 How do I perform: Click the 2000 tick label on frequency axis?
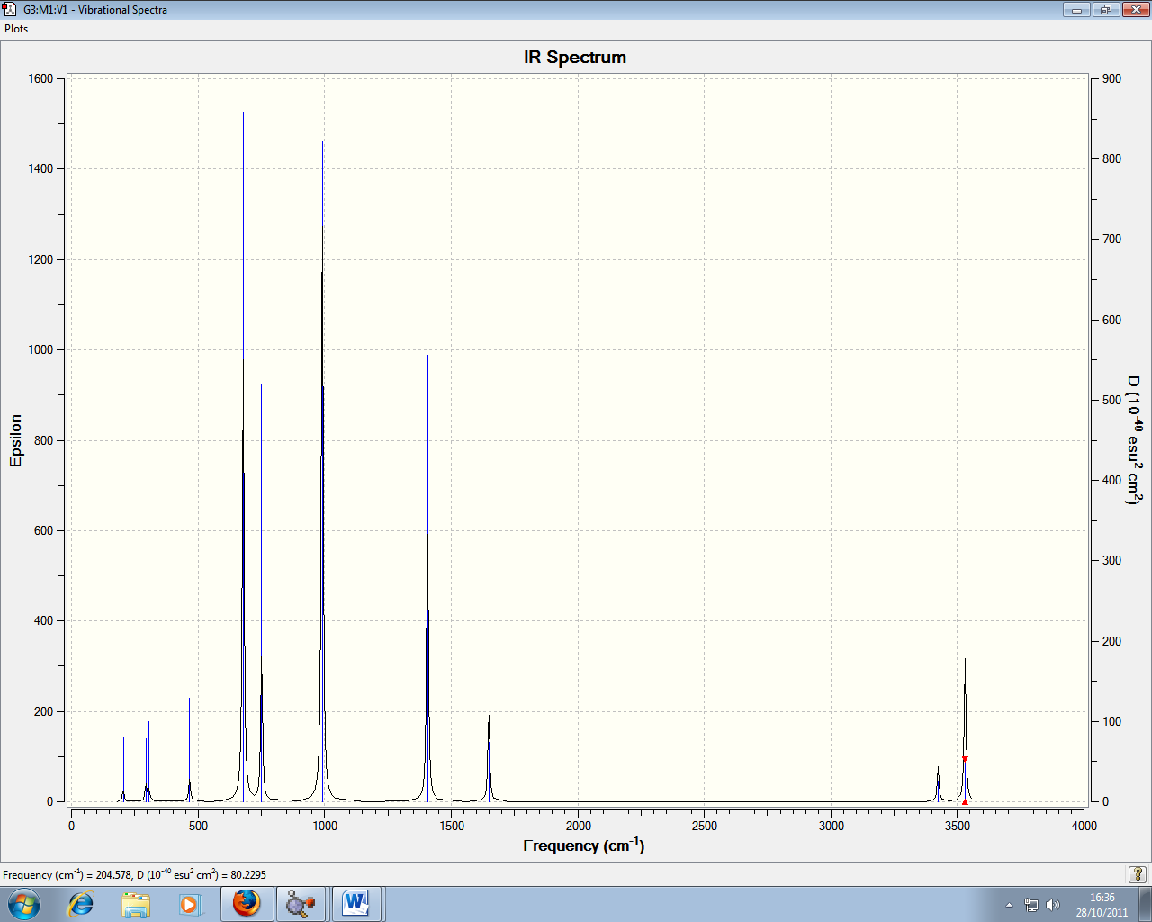coord(579,826)
